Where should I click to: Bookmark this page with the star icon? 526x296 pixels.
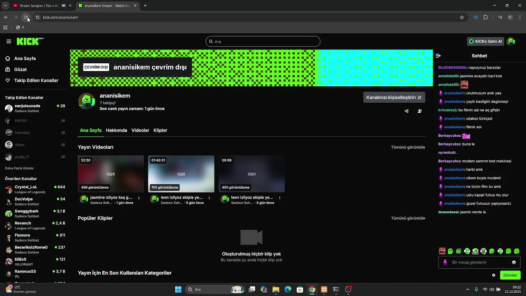462,17
